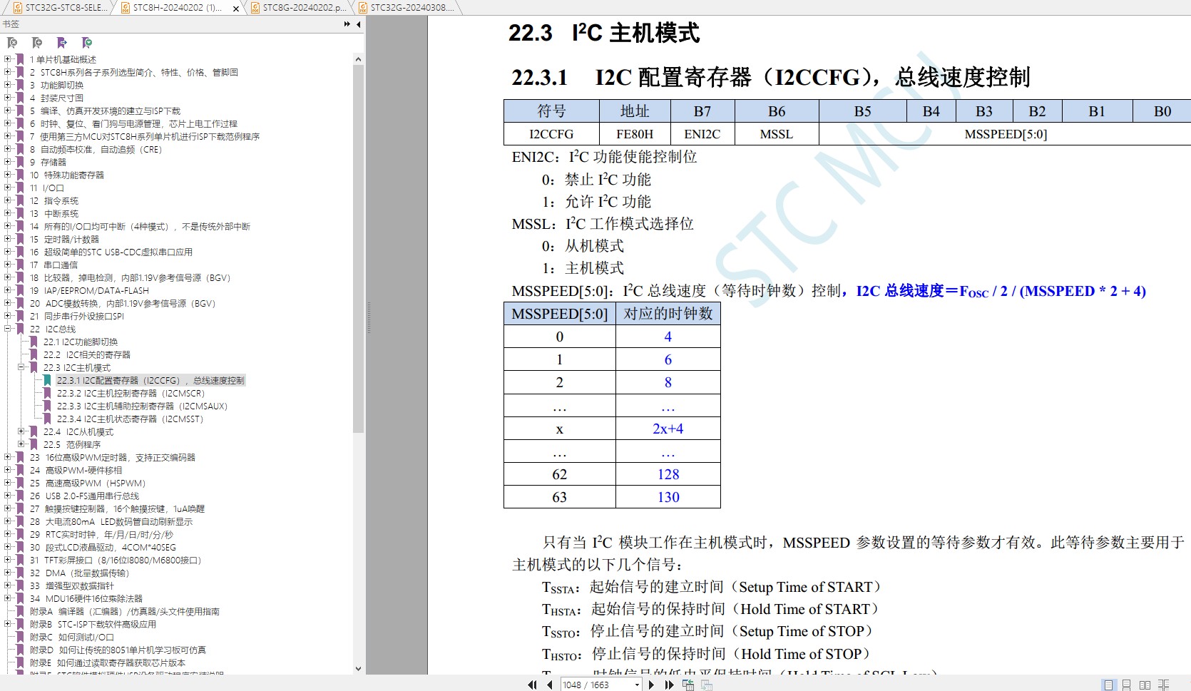The image size is (1191, 691).
Task: Open bookmark 21 同步串行外设接口SPI
Action: [x=77, y=316]
